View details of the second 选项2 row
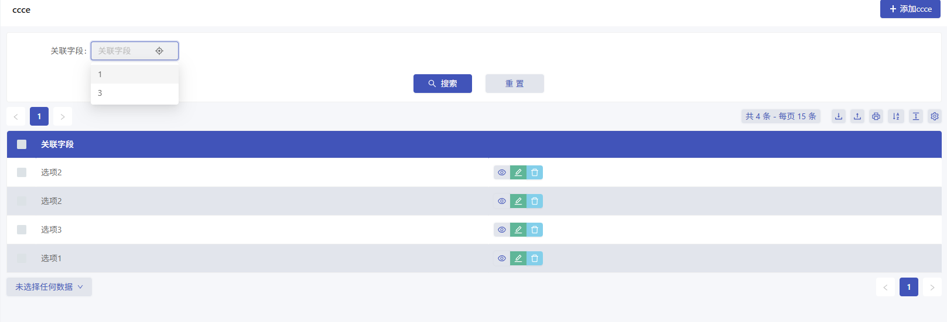The height and width of the screenshot is (322, 947). coord(502,201)
